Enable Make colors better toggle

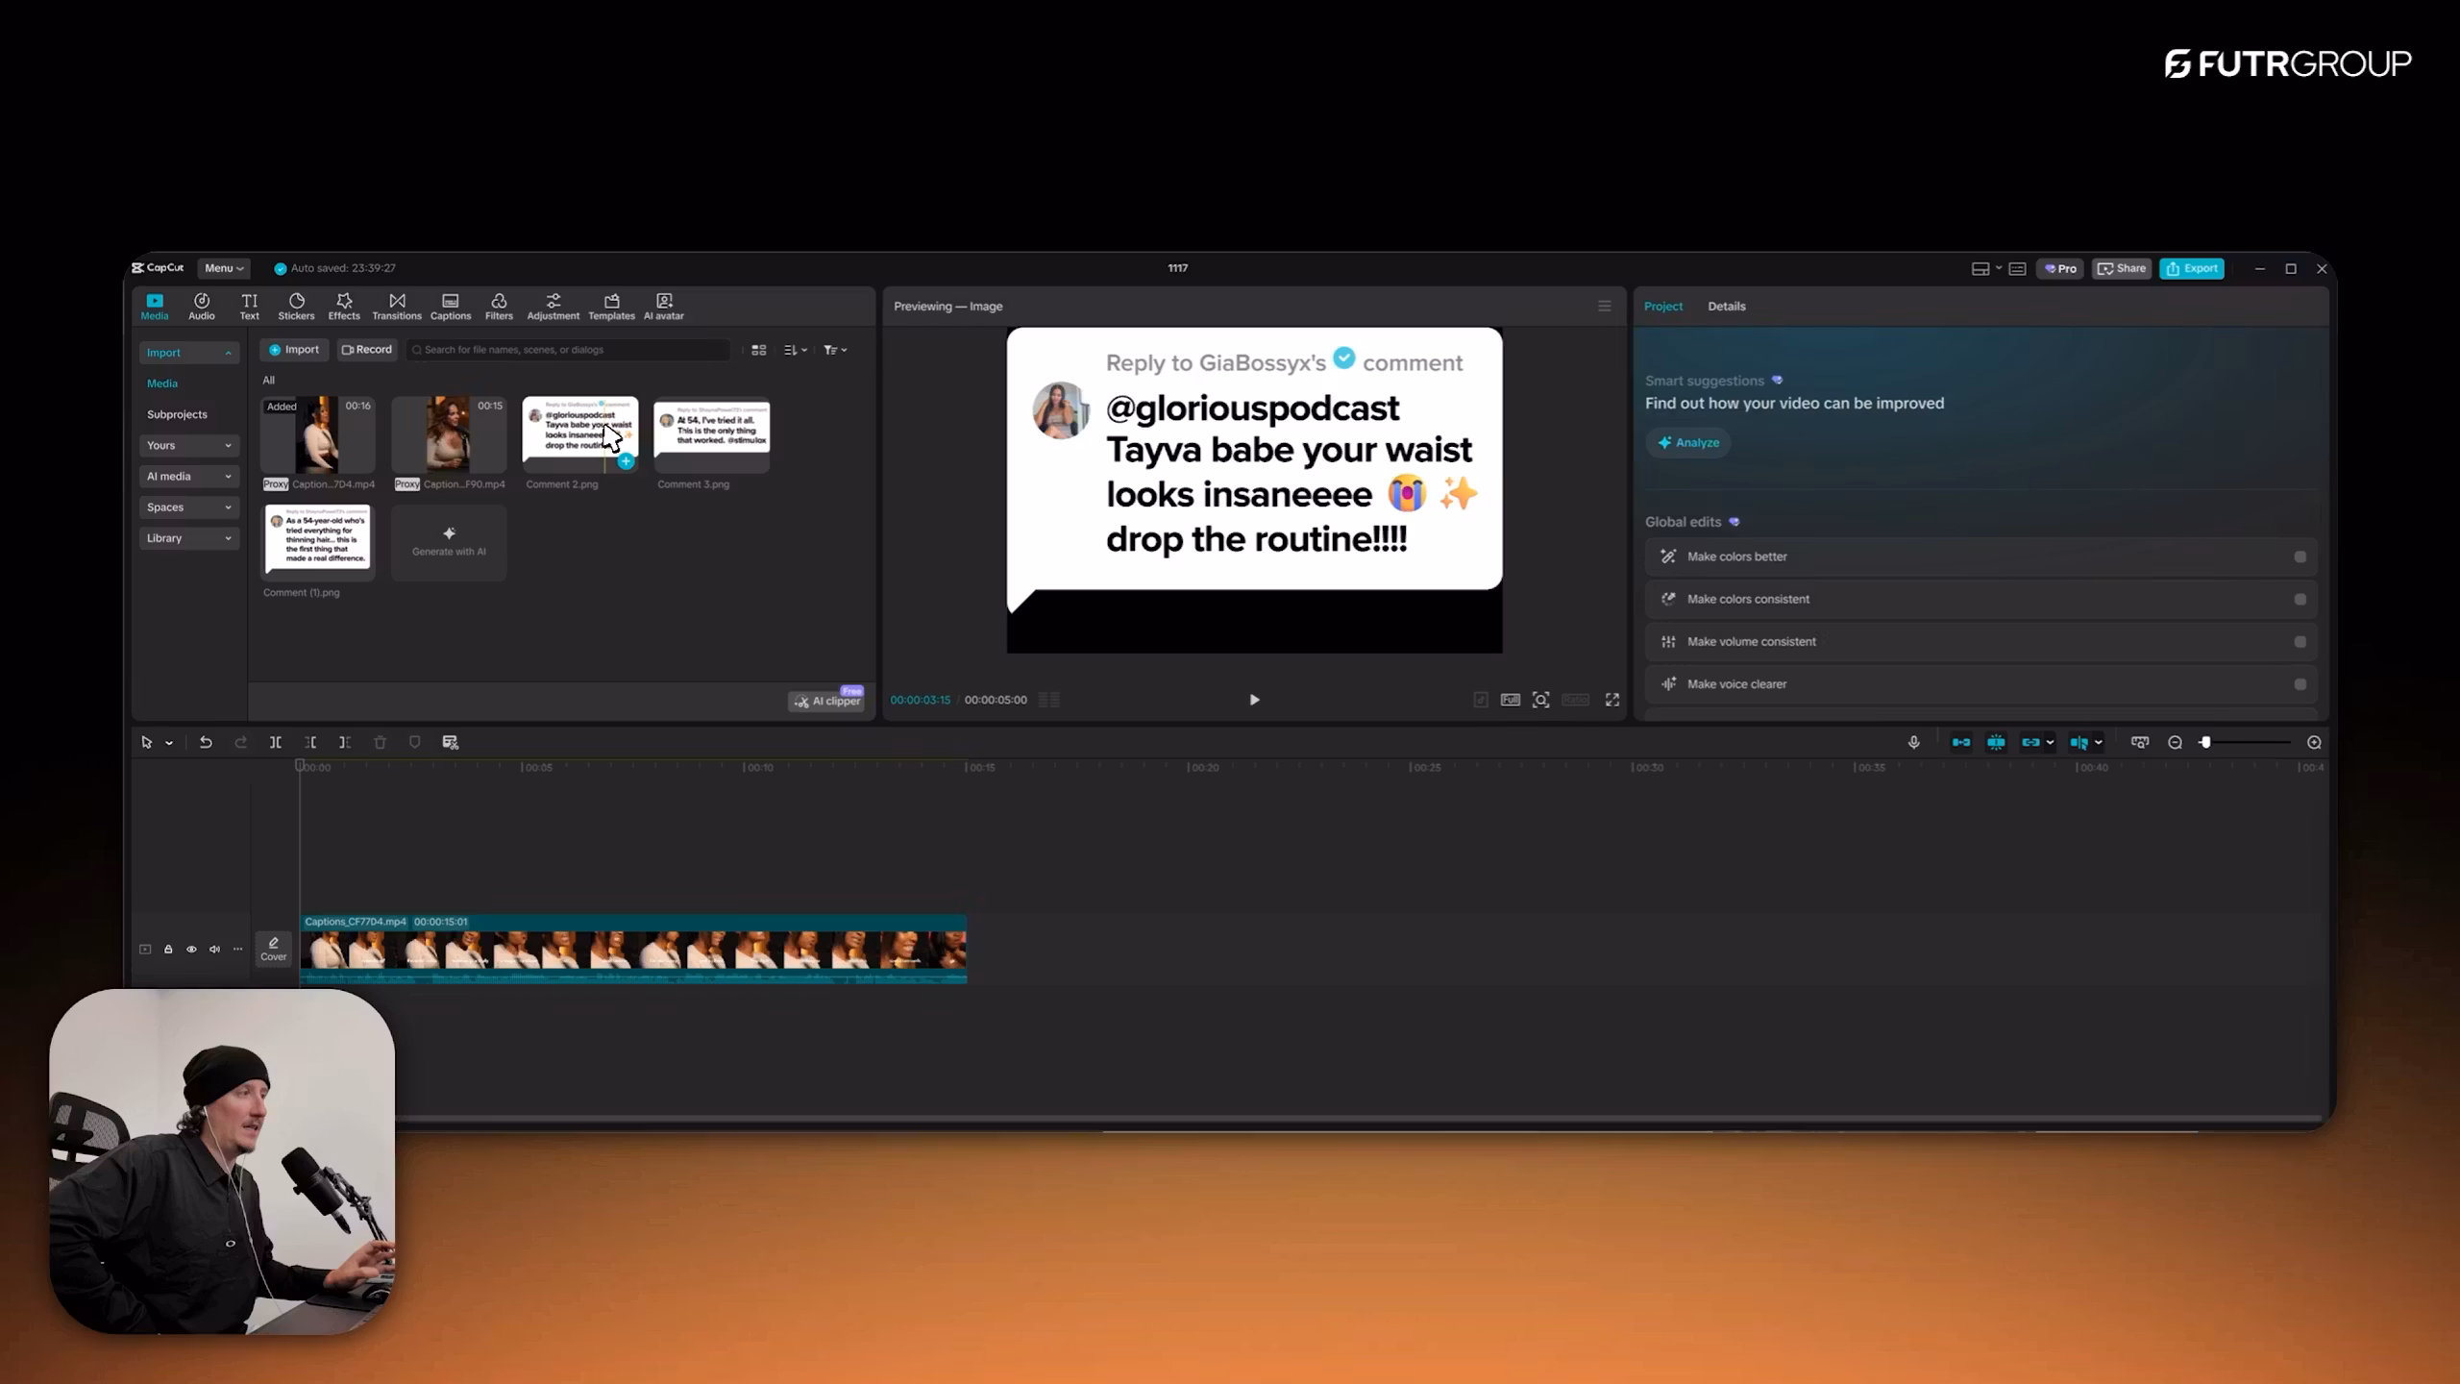coord(2300,556)
